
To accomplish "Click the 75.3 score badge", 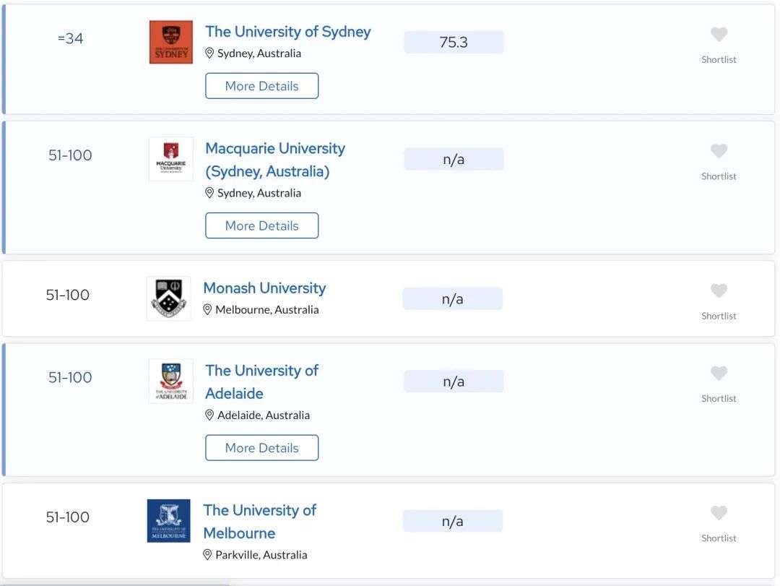I will point(454,43).
